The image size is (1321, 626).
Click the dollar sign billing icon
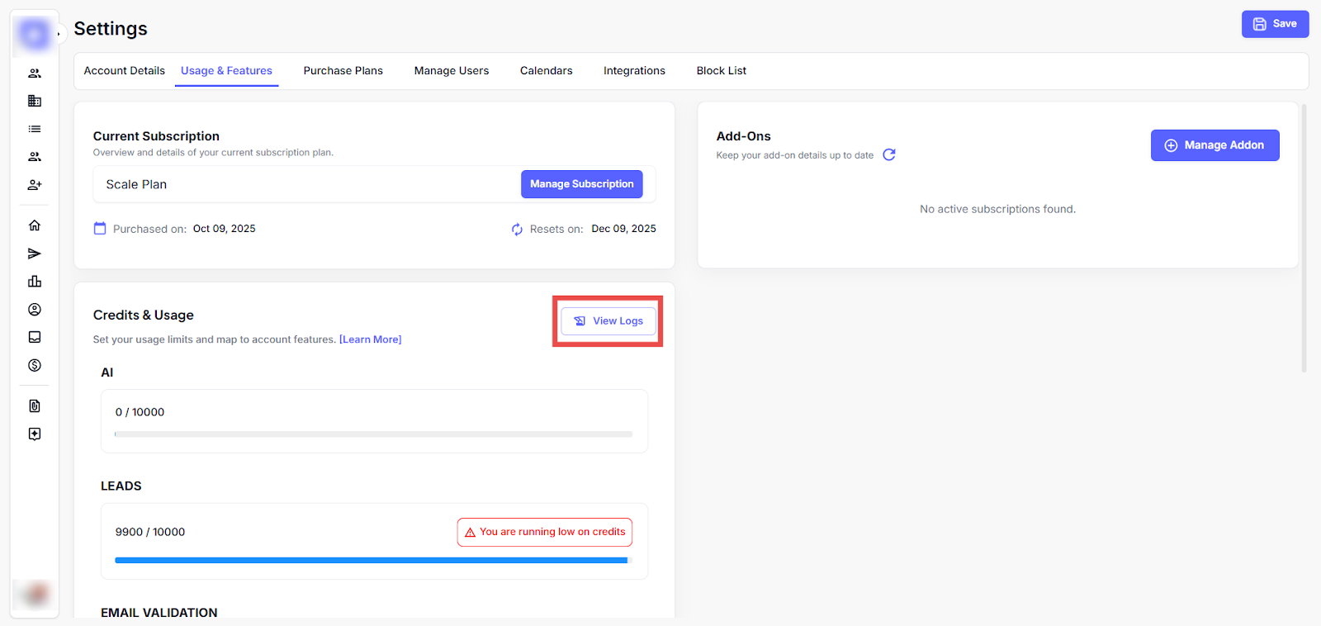pyautogui.click(x=35, y=365)
